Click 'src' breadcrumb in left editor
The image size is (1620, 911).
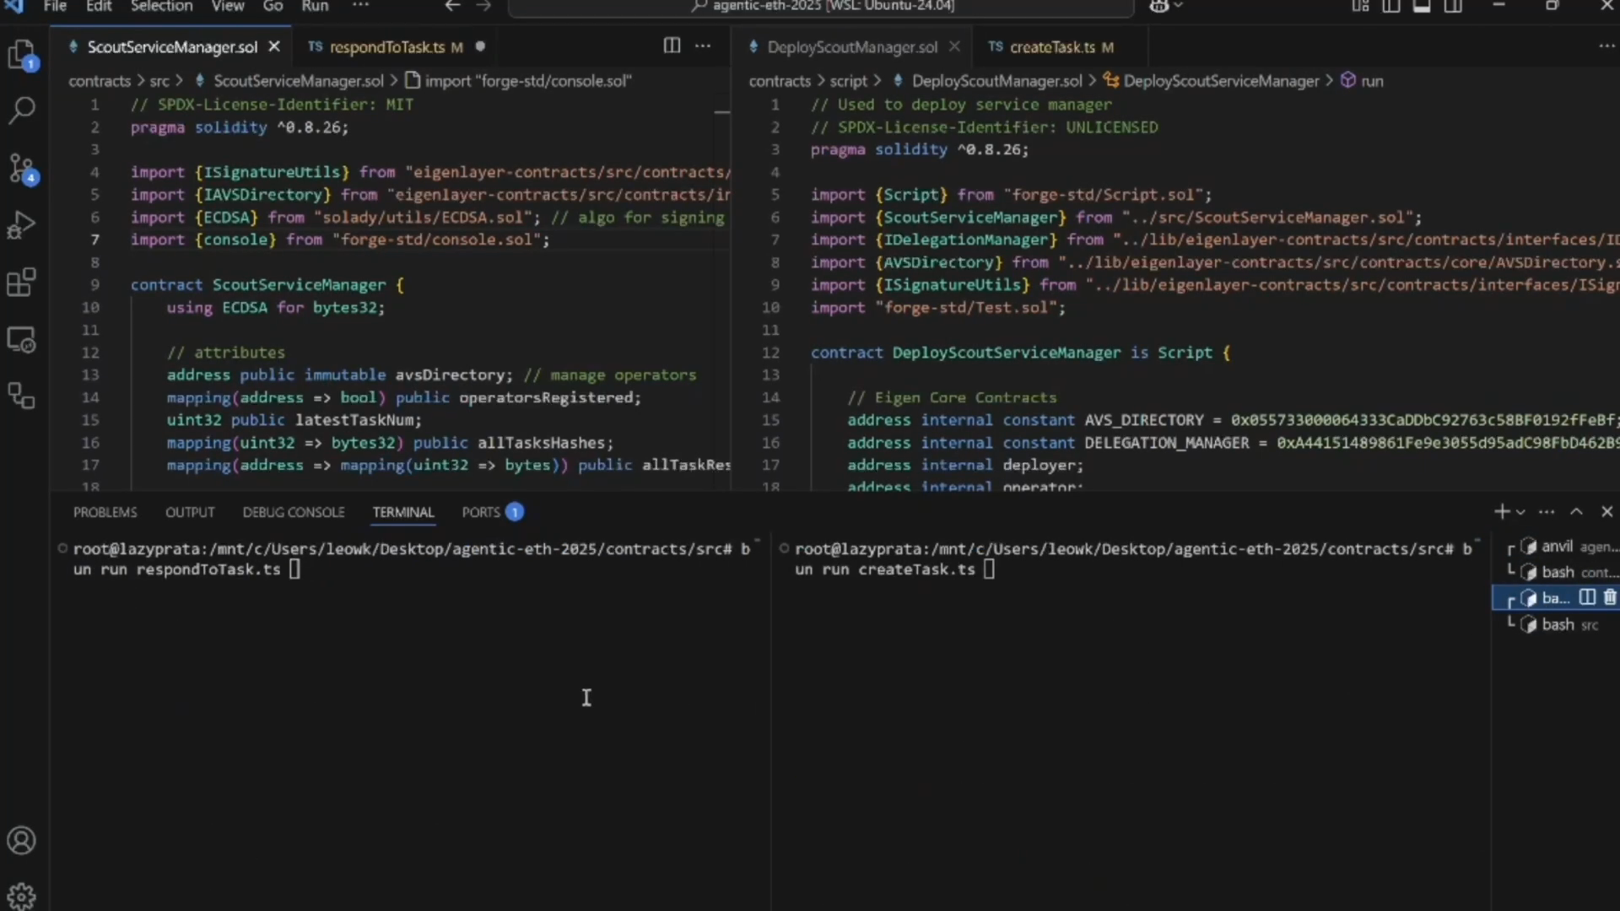coord(159,81)
